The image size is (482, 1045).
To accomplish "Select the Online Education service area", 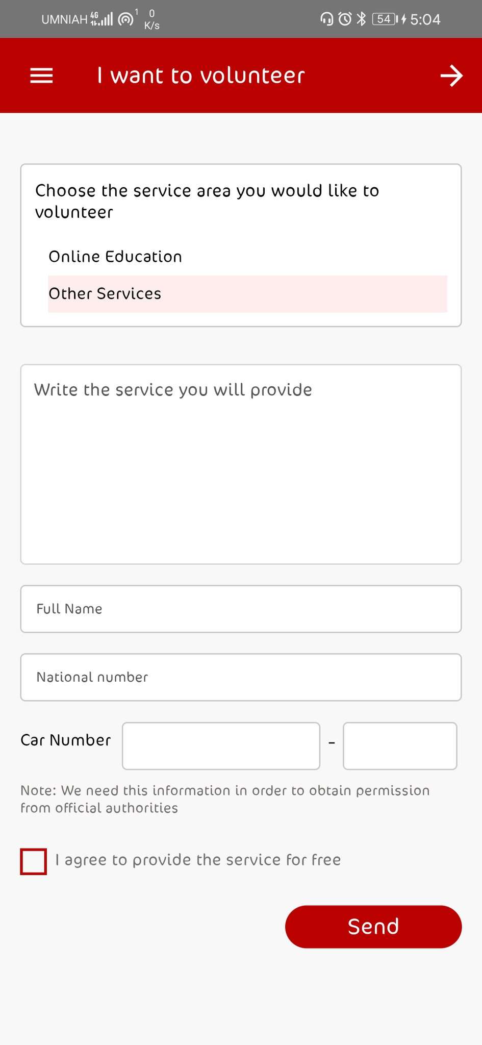I will click(x=115, y=257).
